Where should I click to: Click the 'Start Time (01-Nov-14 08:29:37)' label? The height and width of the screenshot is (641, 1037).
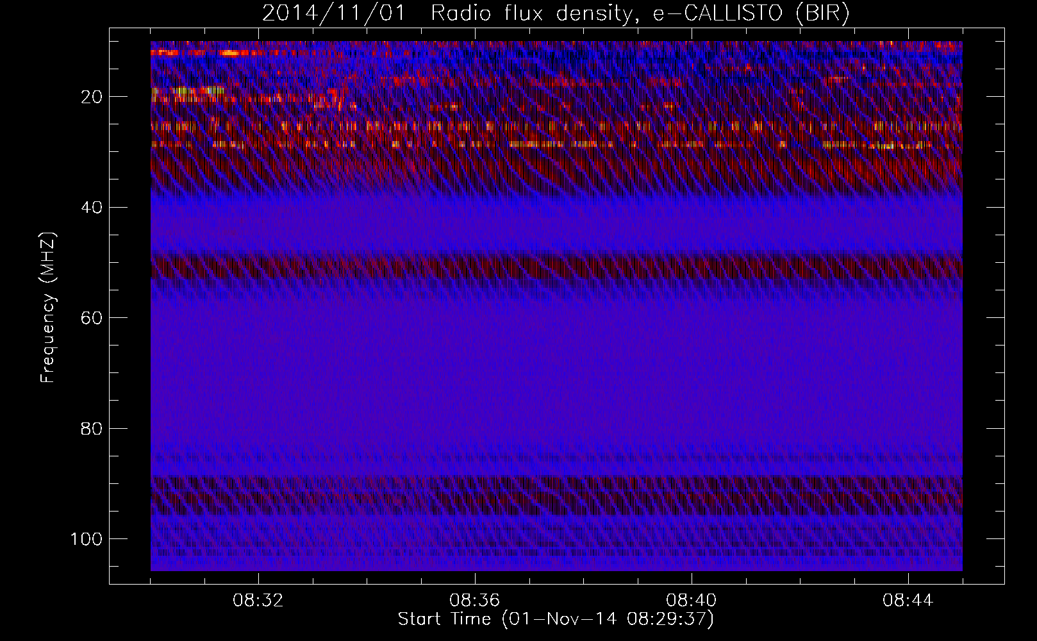click(x=556, y=619)
